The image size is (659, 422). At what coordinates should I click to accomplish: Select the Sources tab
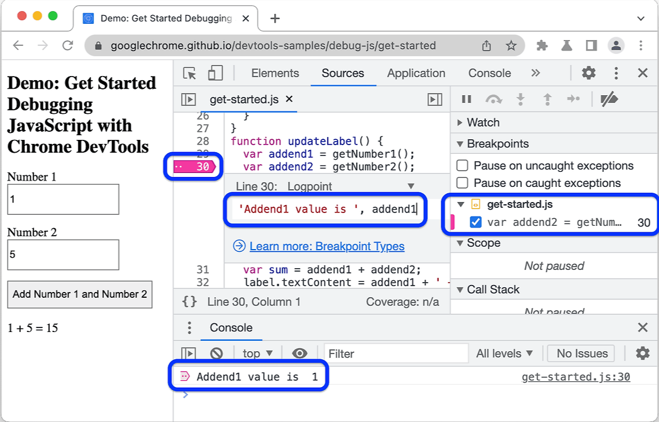[343, 73]
